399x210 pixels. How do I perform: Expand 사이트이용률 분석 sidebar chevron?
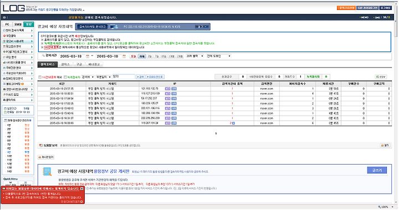tap(32, 63)
